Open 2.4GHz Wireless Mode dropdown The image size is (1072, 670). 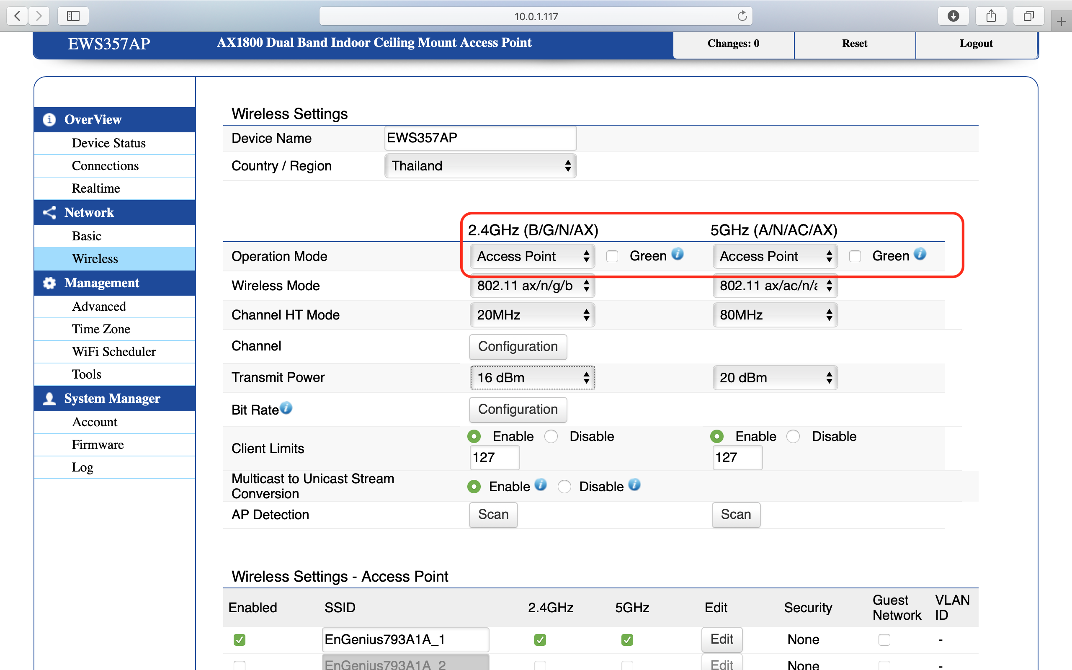coord(532,286)
